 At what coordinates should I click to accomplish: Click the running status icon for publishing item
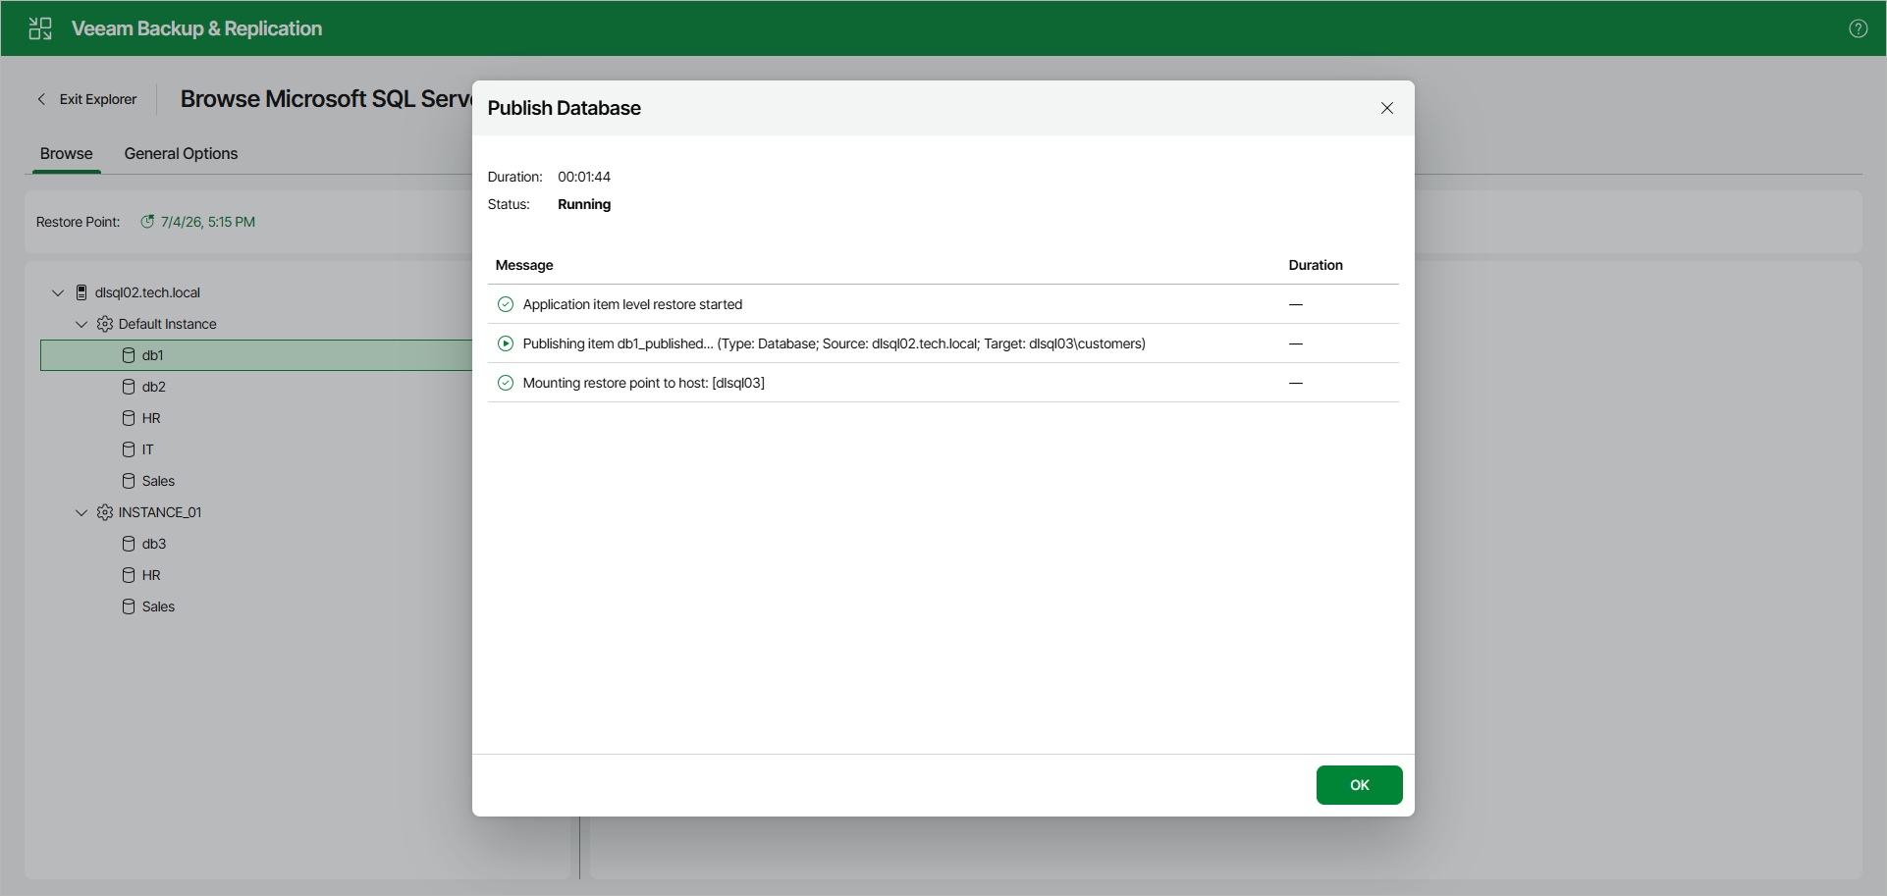tap(506, 343)
